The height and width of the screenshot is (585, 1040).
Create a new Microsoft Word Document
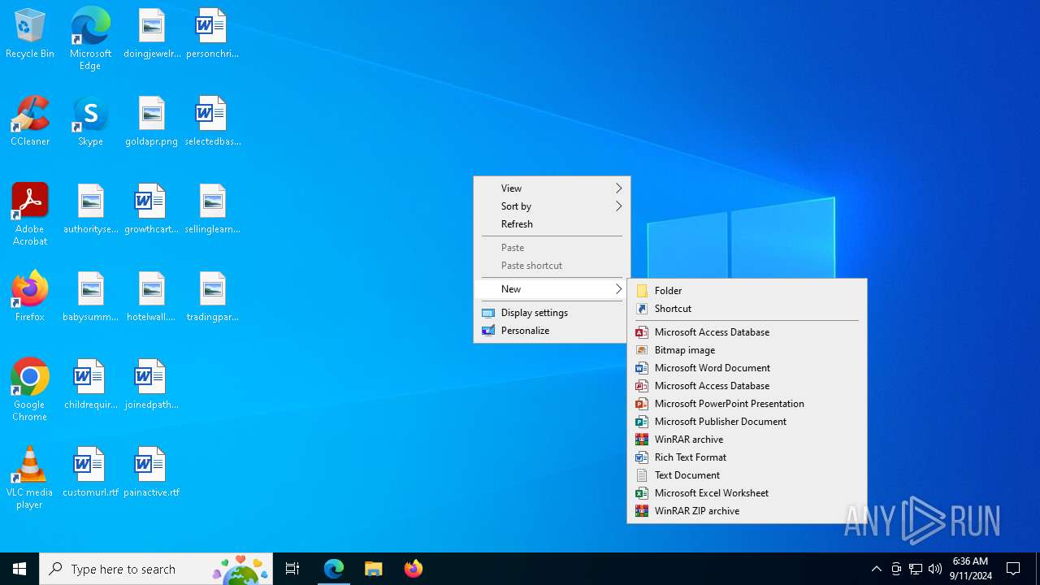pos(747,368)
